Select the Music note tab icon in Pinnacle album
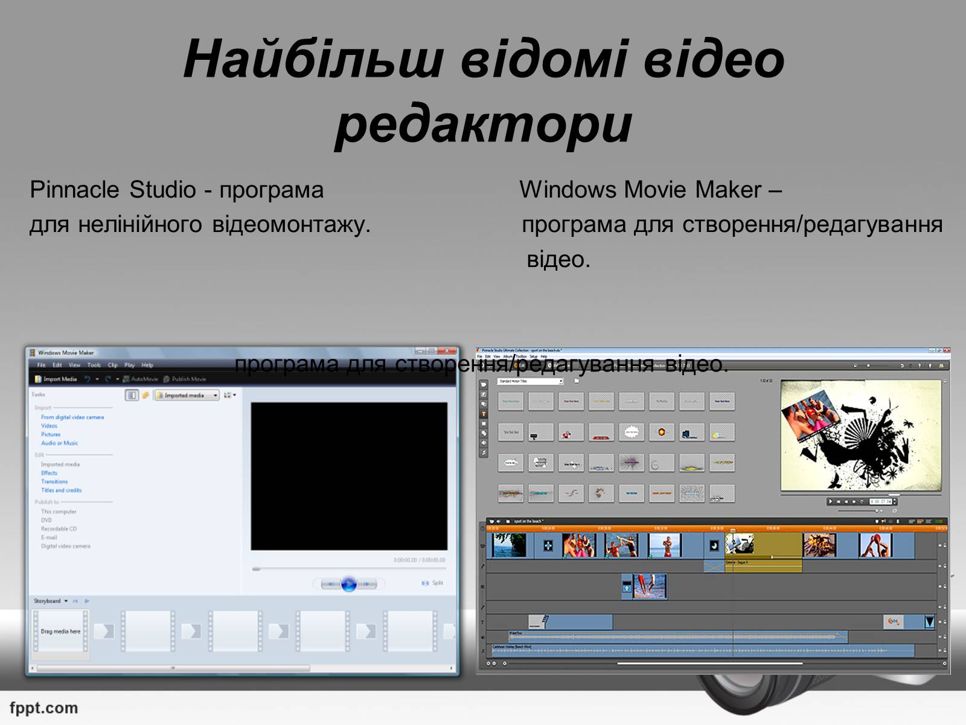The image size is (966, 725). coord(483,453)
